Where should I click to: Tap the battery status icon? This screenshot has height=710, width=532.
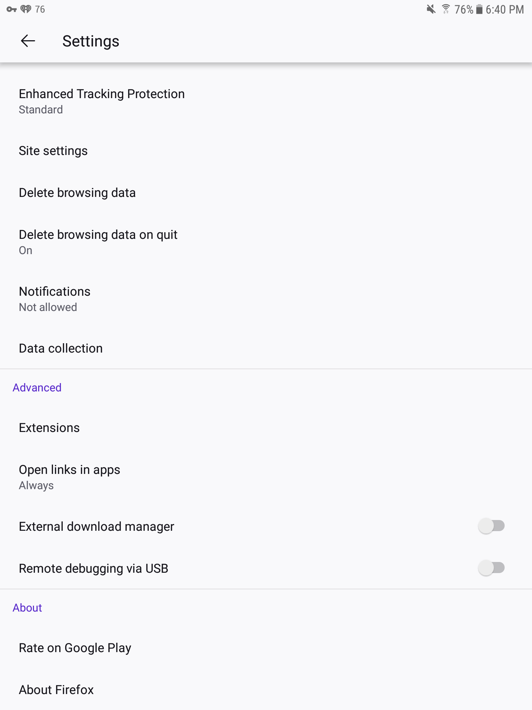point(479,9)
